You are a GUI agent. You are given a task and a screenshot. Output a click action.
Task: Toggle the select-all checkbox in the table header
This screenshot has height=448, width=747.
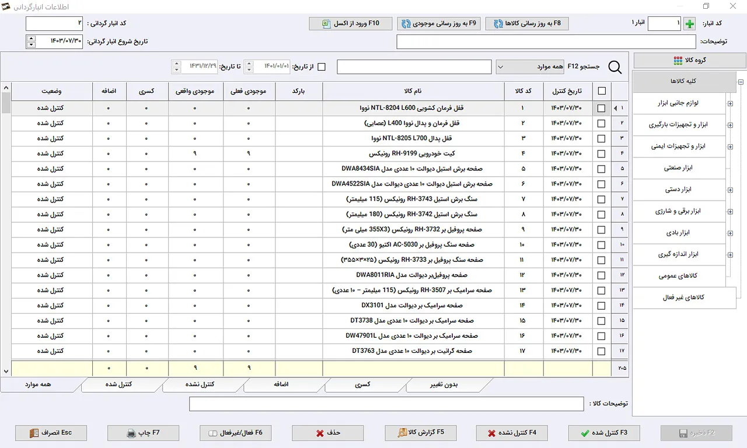coord(602,91)
